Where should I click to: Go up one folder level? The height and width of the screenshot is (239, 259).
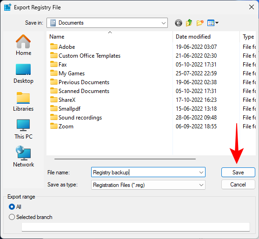coord(189,23)
